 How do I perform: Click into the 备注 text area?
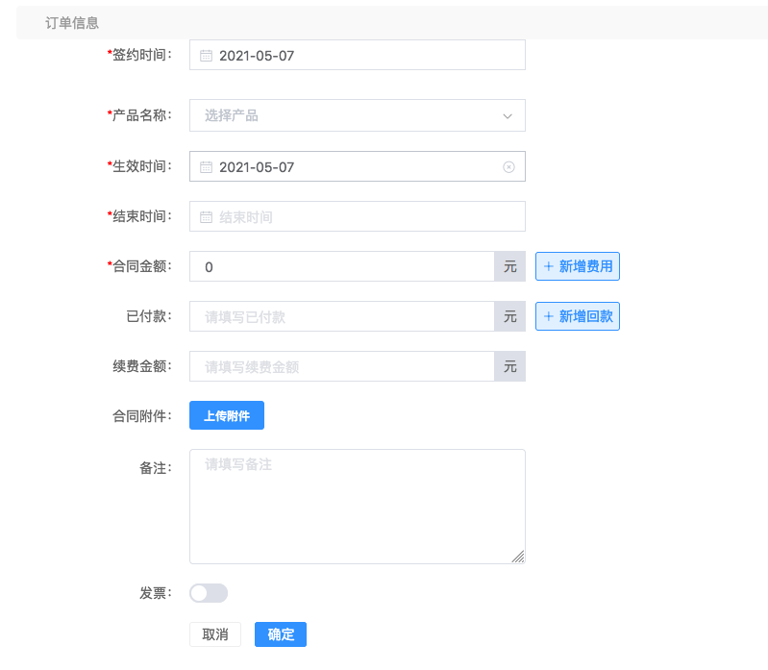coord(358,507)
